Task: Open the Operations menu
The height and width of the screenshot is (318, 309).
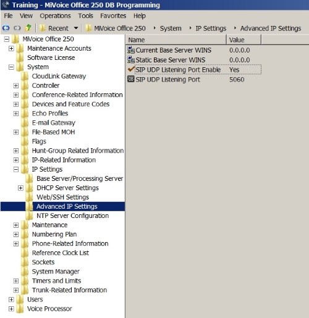Action: [x=55, y=16]
